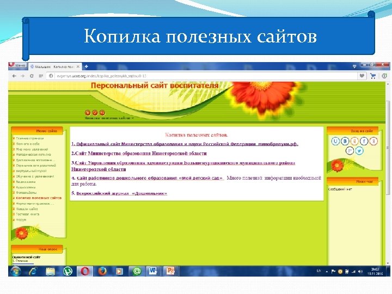Add page to bookmarks heart icon

pyautogui.click(x=362, y=76)
